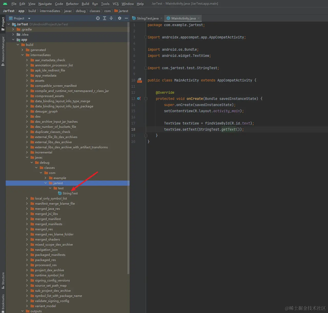Screen dimensions: 328x313
Task: Click the override gutter icon on line 13
Action: pyautogui.click(x=139, y=99)
